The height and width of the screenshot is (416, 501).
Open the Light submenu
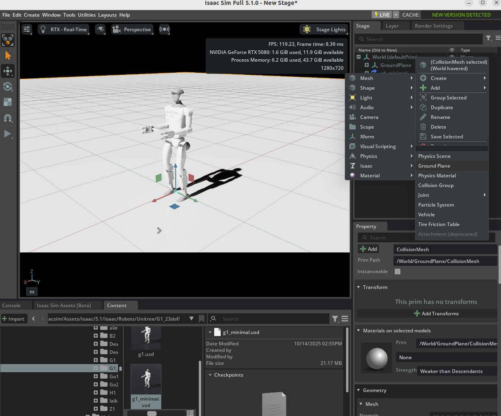tap(381, 98)
